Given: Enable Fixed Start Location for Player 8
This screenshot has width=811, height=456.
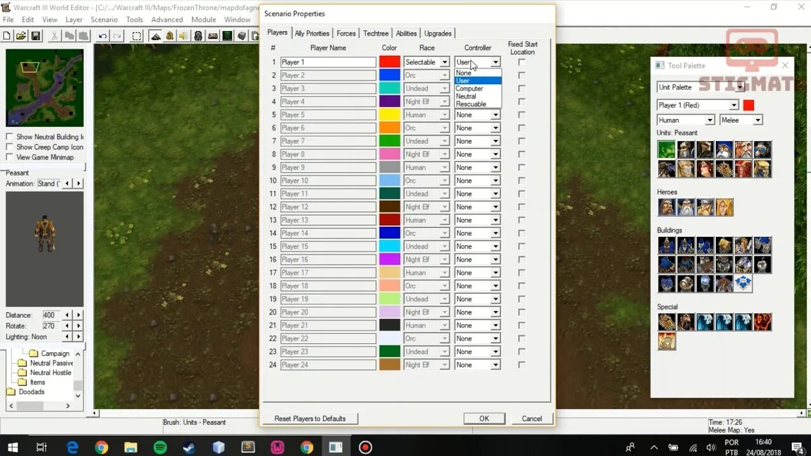Looking at the screenshot, I should coord(521,154).
